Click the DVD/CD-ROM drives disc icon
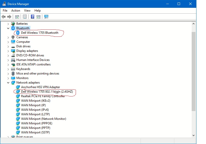This screenshot has width=206, height=144. pos(13,55)
